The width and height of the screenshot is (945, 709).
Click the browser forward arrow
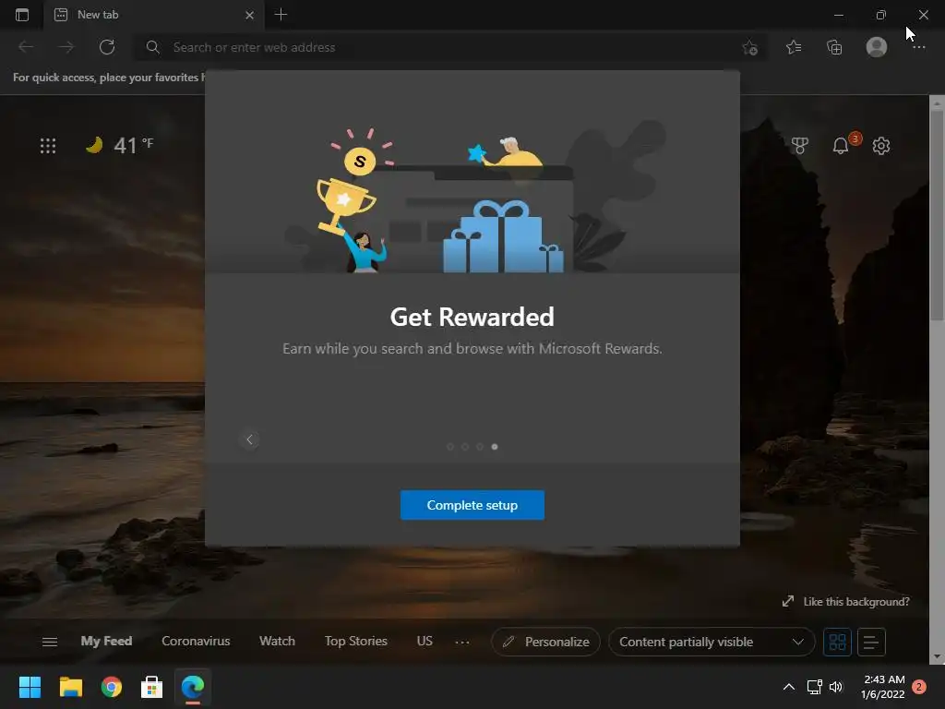pos(66,47)
